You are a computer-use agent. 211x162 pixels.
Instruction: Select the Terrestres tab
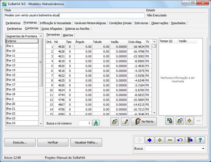pos(53,35)
